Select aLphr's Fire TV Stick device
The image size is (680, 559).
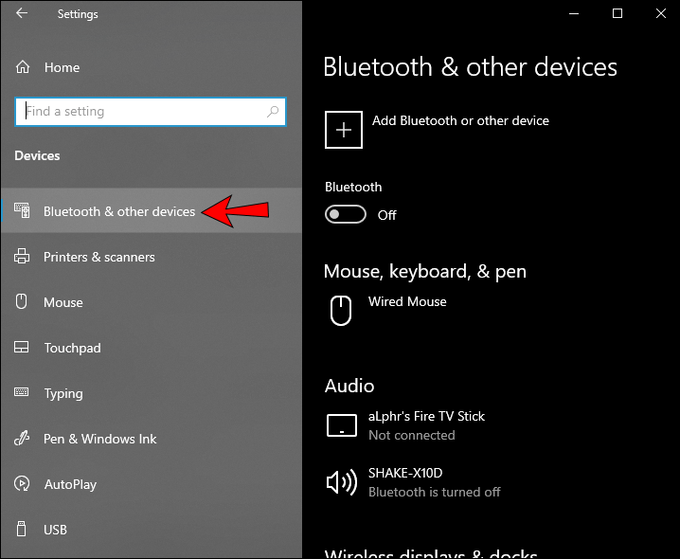pyautogui.click(x=426, y=417)
